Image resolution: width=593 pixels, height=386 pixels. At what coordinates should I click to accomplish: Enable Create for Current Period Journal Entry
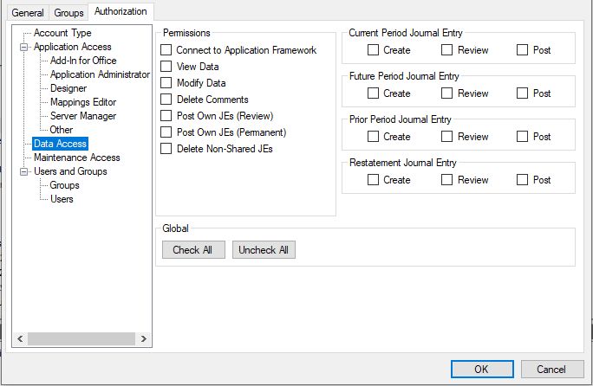[374, 50]
